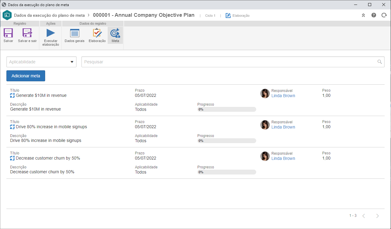The width and height of the screenshot is (391, 229).
Task: Click the Salvar floppy disk icon
Action: [8, 33]
